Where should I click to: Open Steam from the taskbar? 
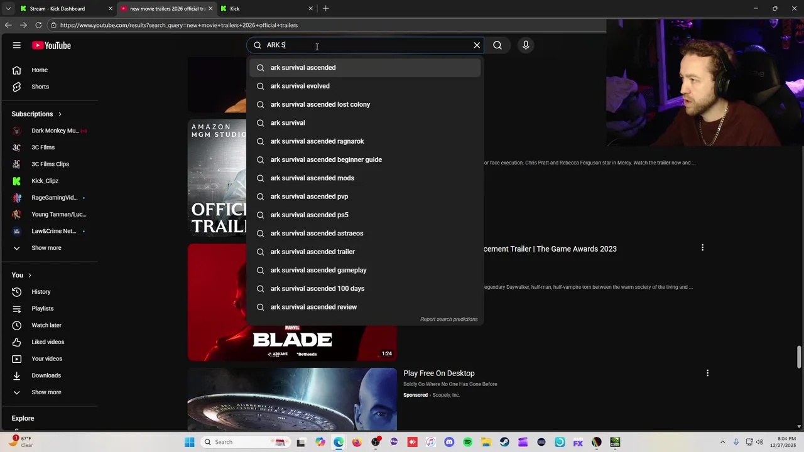click(504, 442)
